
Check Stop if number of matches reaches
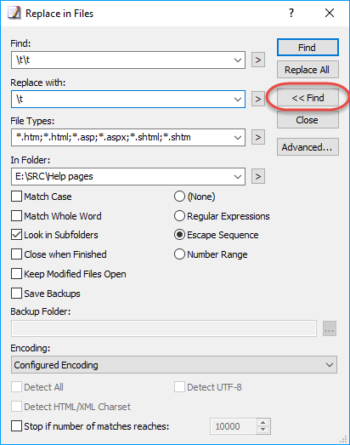(x=16, y=426)
